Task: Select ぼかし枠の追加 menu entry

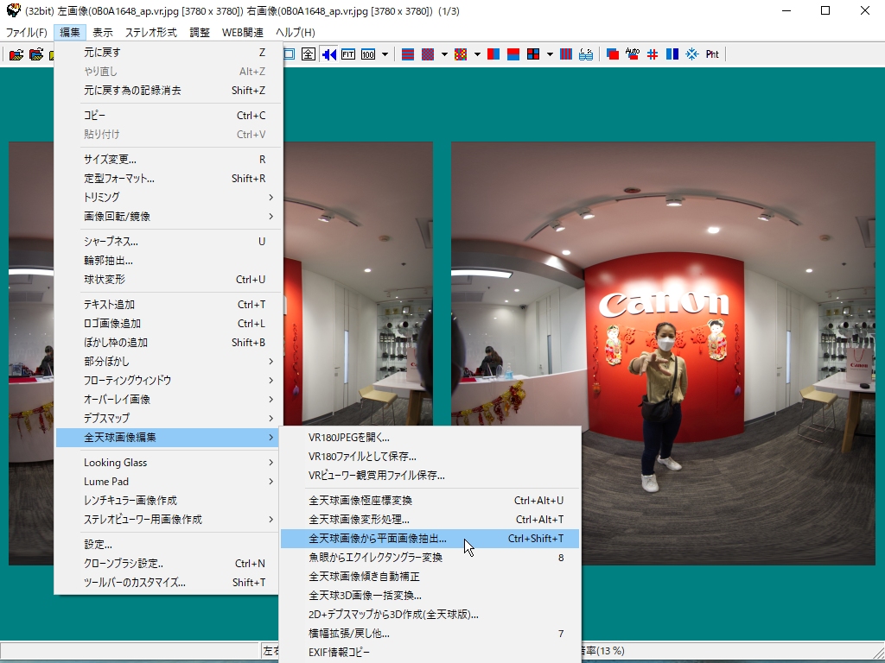Action: coord(169,342)
